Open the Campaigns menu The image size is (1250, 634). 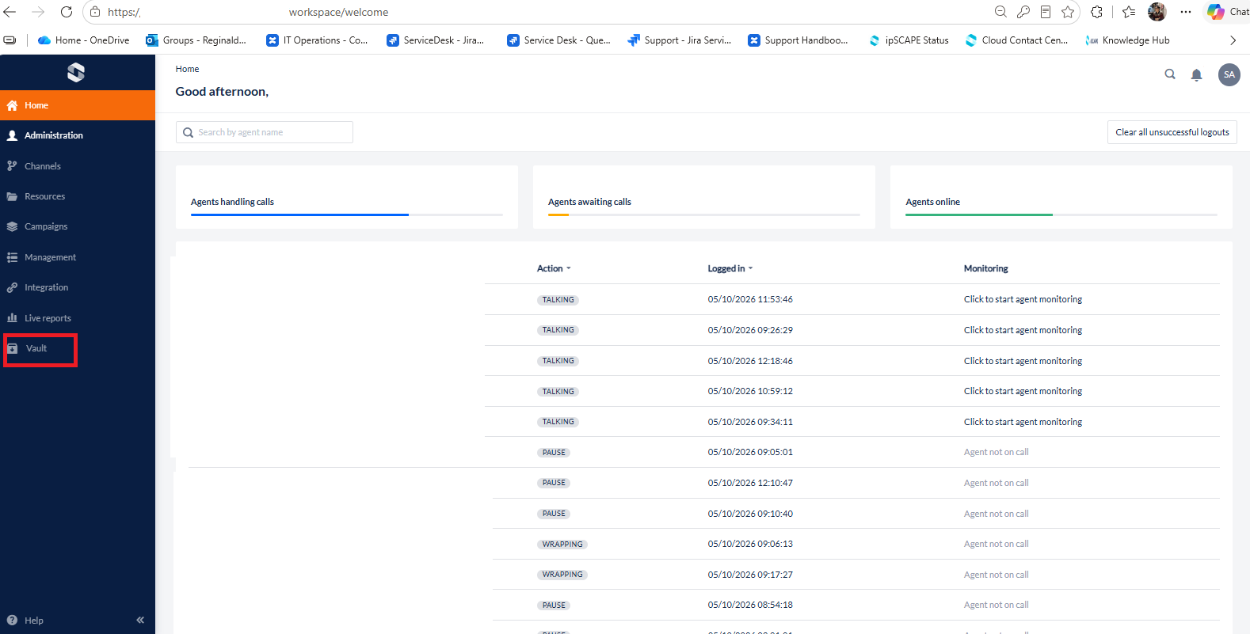coord(78,226)
